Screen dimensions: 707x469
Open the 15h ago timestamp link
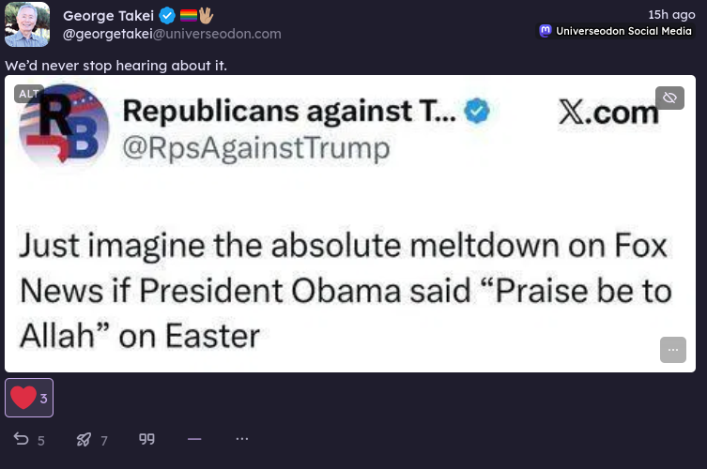point(671,14)
